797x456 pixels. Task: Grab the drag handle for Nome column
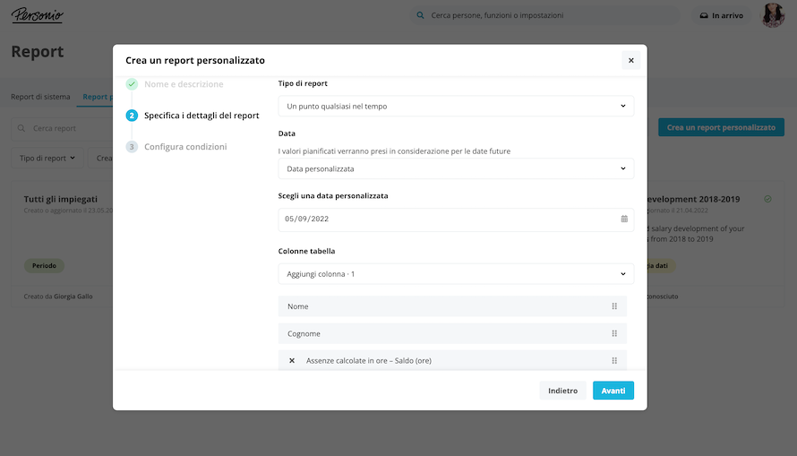click(614, 306)
